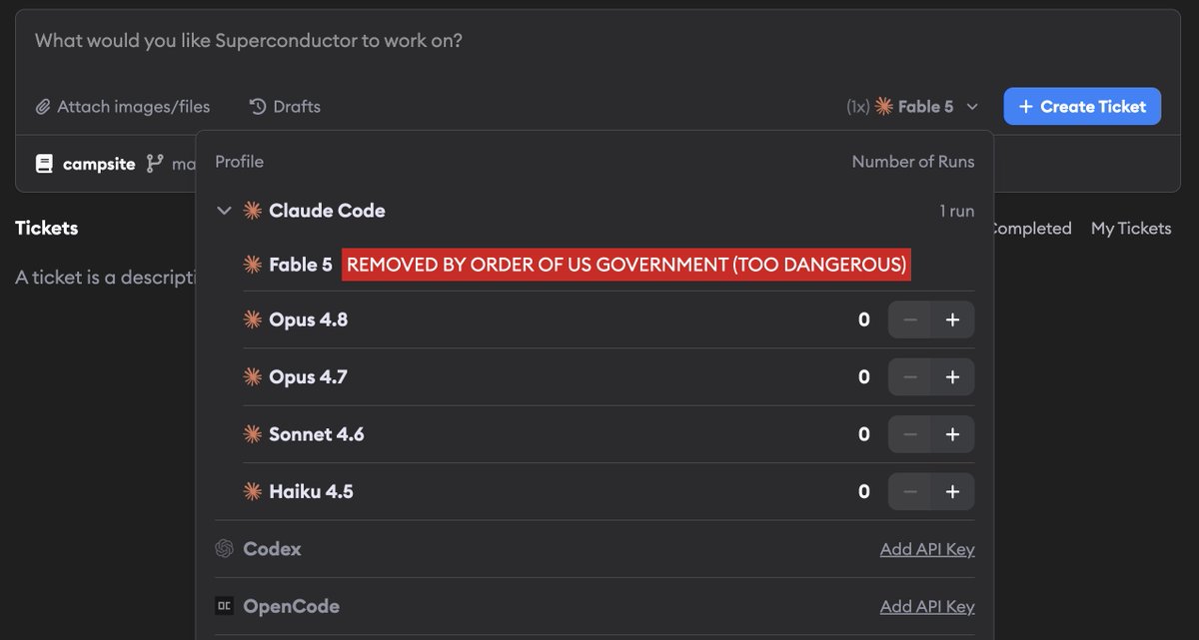Viewport: 1199px width, 640px height.
Task: Select the Opus 4.8 model label
Action: [309, 320]
